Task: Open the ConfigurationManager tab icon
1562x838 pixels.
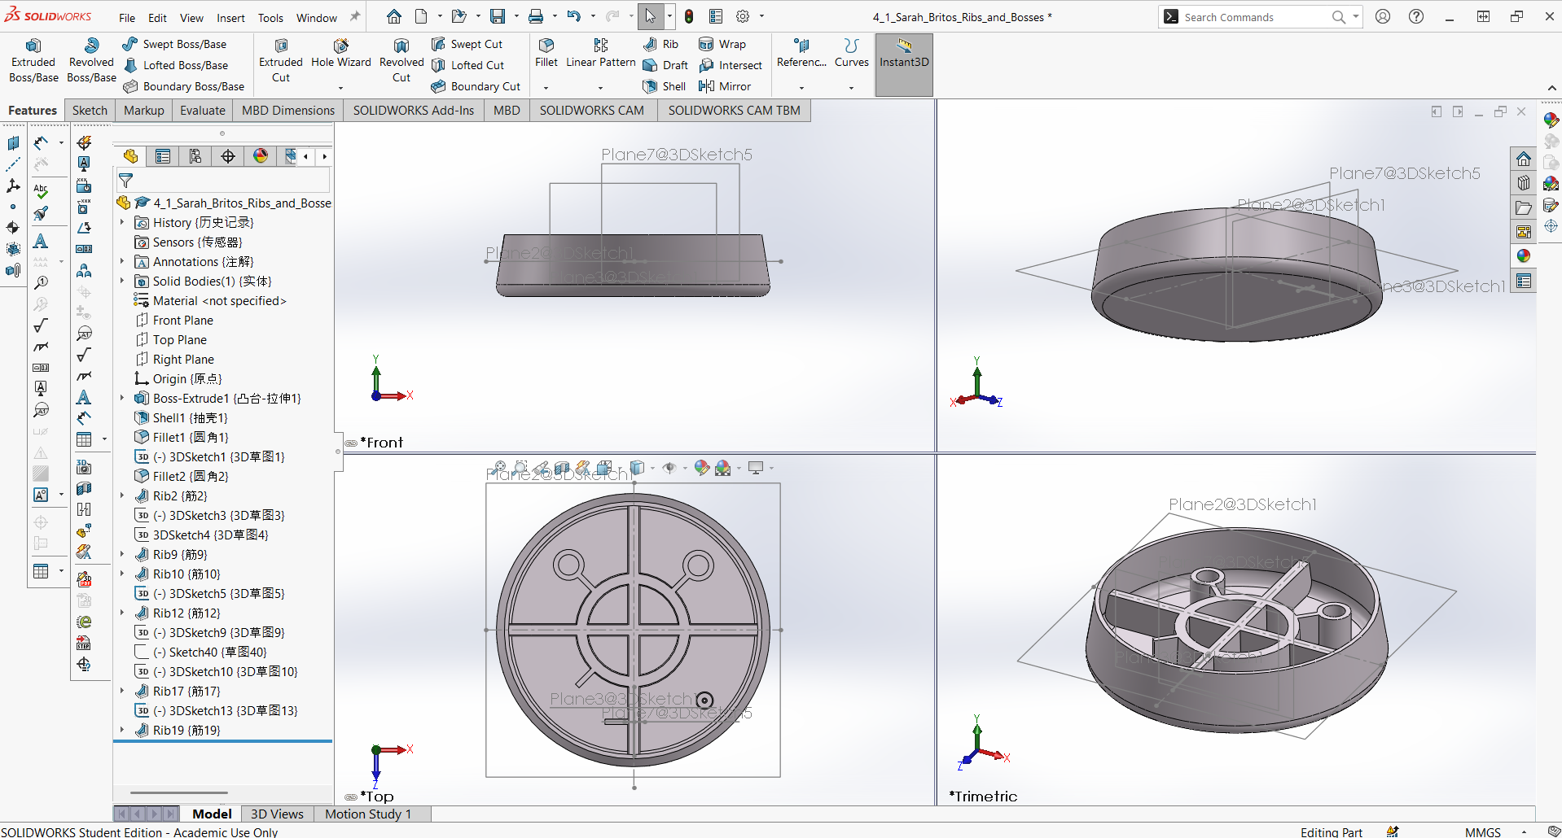Action: click(x=195, y=156)
